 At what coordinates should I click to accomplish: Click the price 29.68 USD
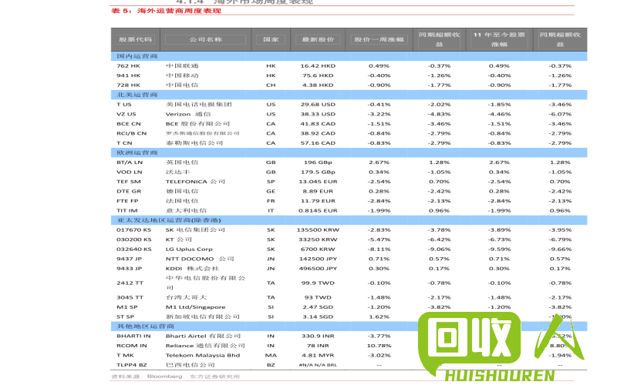(318, 105)
